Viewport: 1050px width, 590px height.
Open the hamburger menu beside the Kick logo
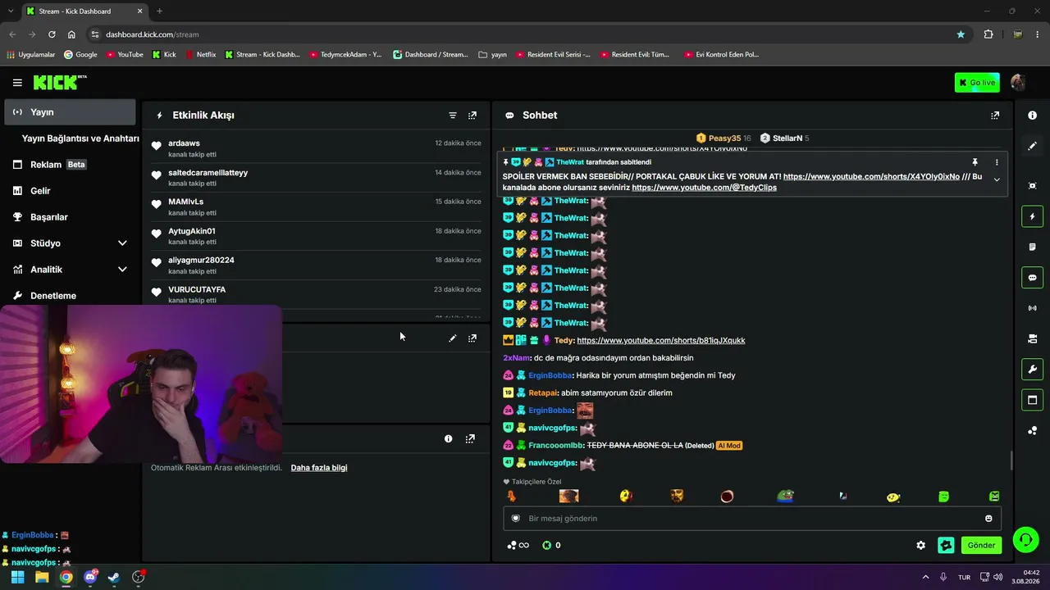pyautogui.click(x=17, y=83)
